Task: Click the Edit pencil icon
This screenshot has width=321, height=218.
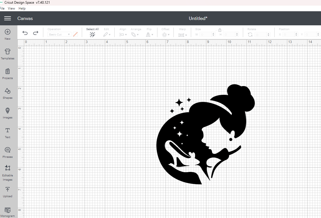Action: tap(105, 35)
